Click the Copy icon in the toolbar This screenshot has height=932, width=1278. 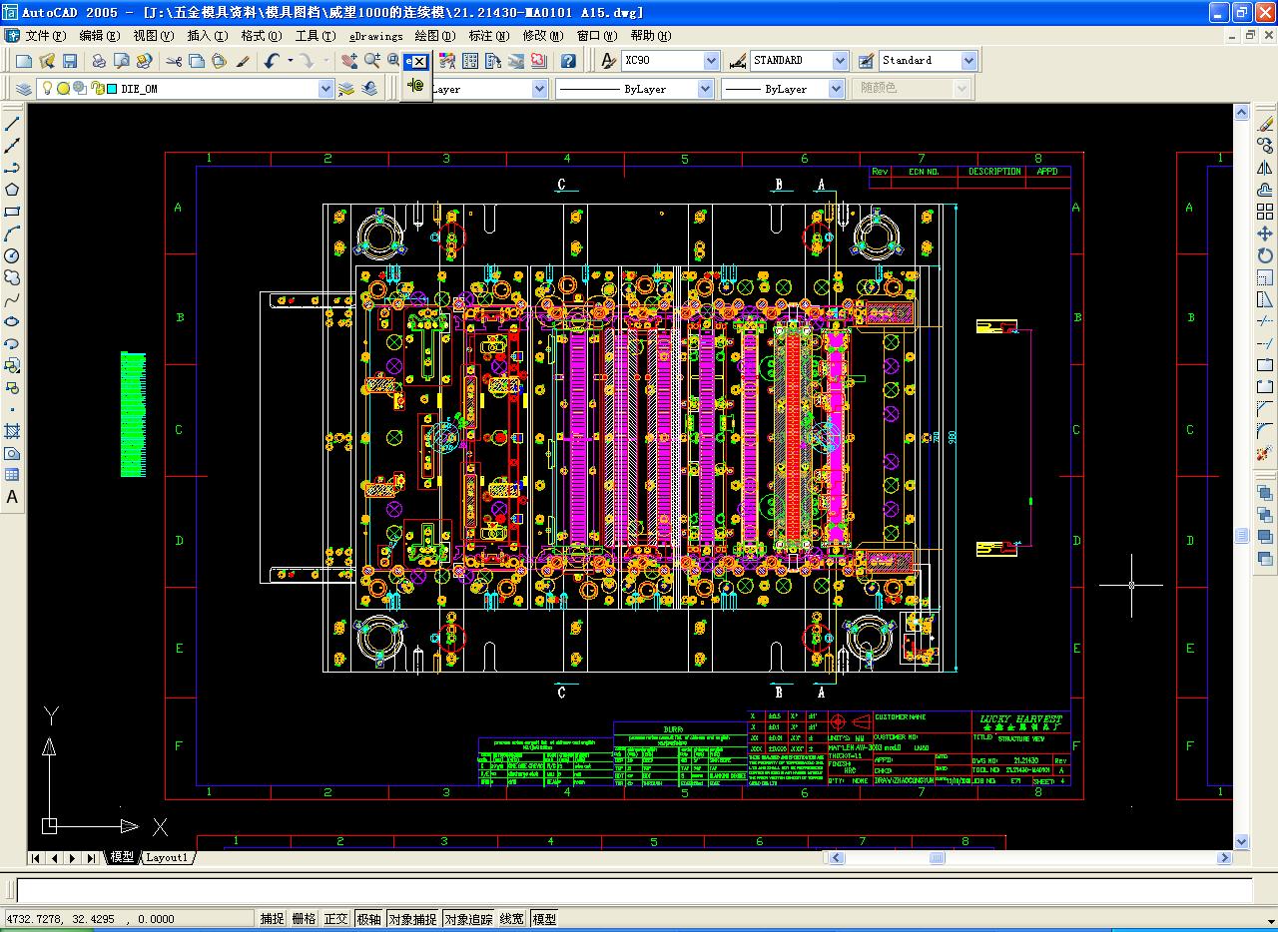pyautogui.click(x=196, y=61)
